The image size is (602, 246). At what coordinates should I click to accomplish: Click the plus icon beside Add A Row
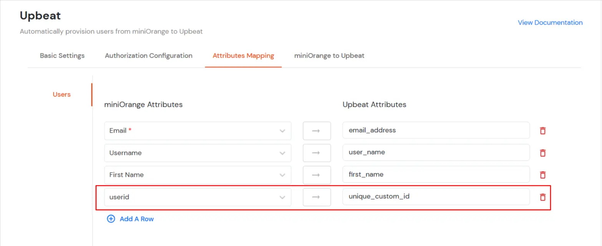(111, 219)
